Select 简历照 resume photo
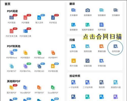This screenshot has width=127, height=101. click(x=102, y=82)
